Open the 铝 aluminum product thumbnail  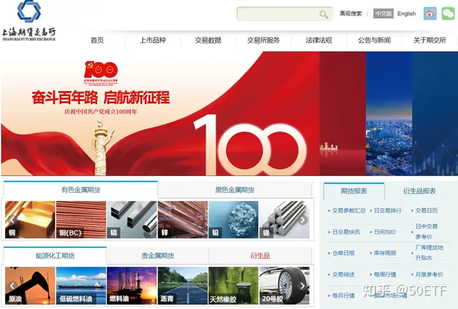tap(132, 219)
